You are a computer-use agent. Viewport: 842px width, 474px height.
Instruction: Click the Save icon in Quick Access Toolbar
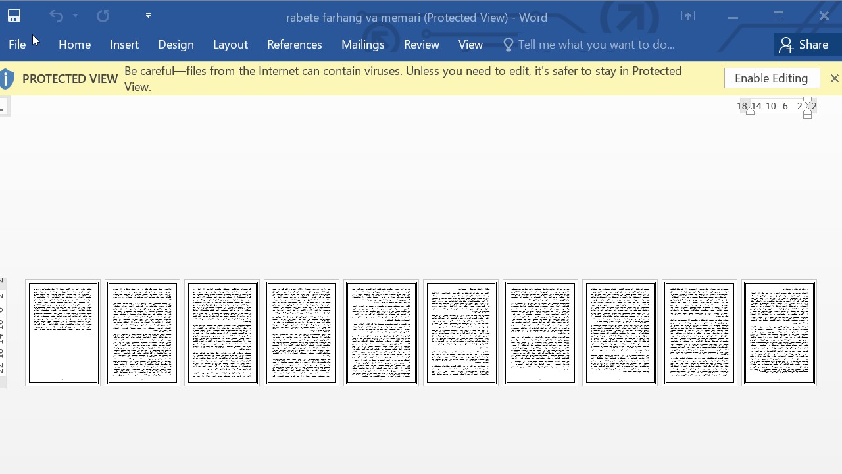14,16
